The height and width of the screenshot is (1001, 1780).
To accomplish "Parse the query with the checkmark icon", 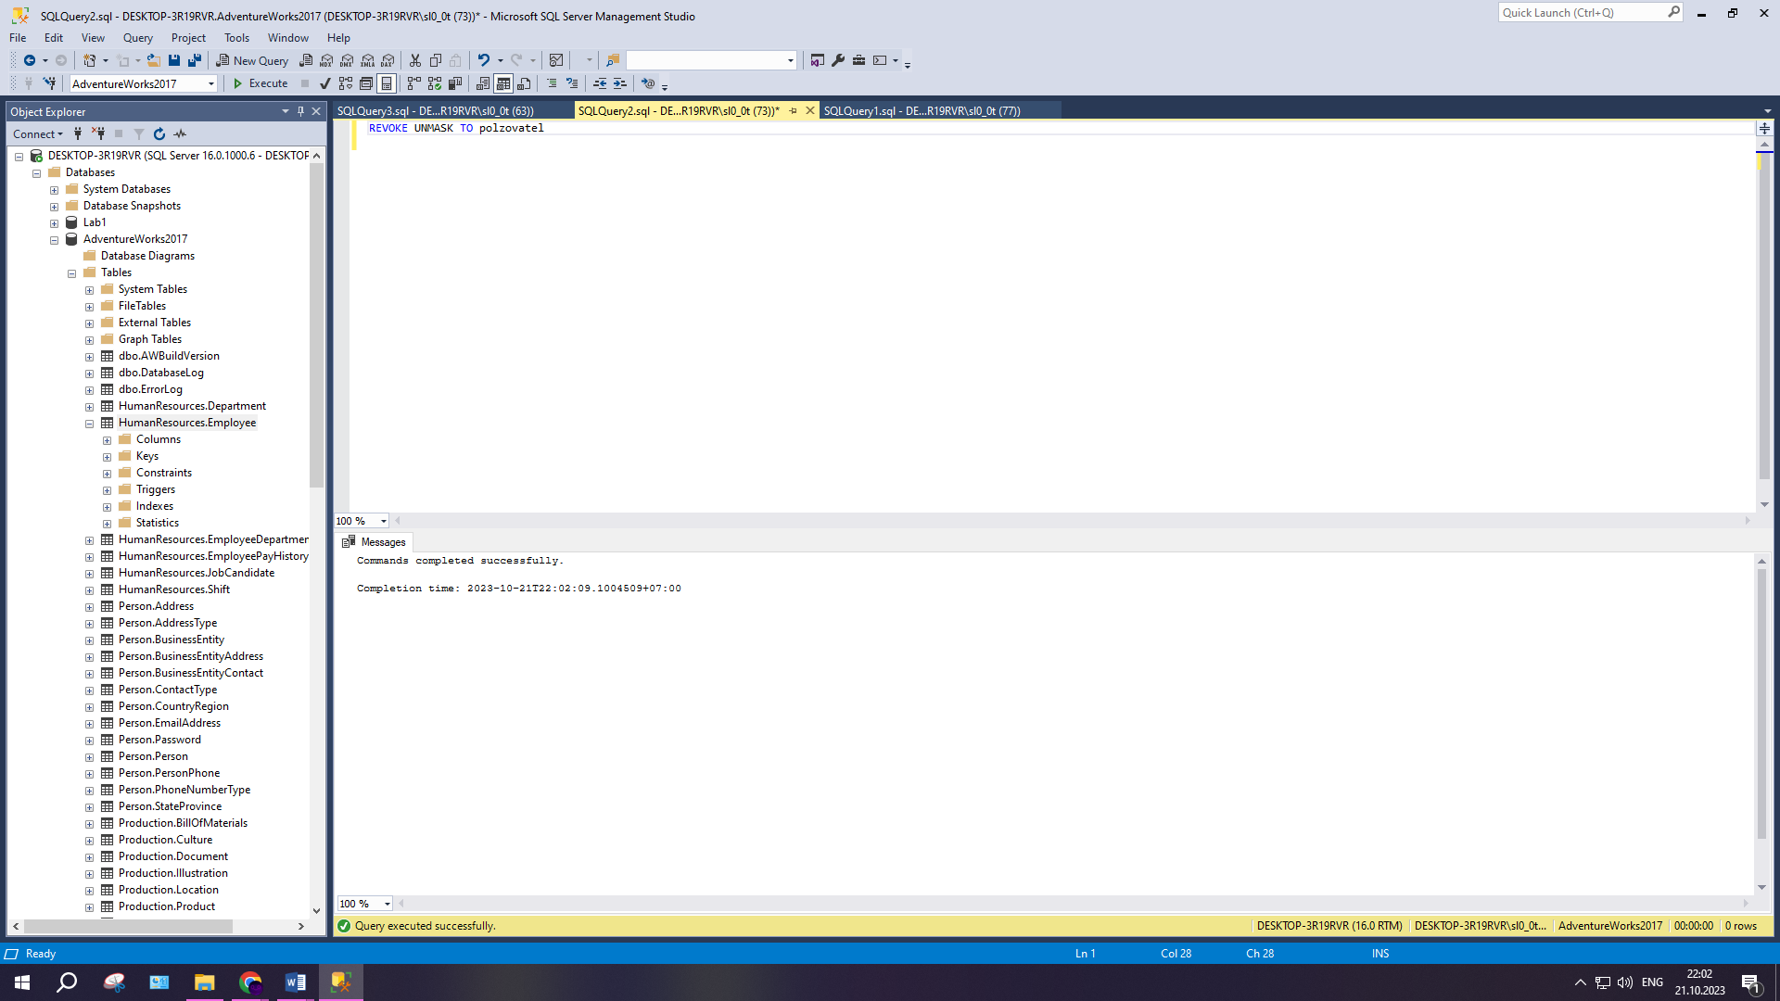I will point(324,83).
